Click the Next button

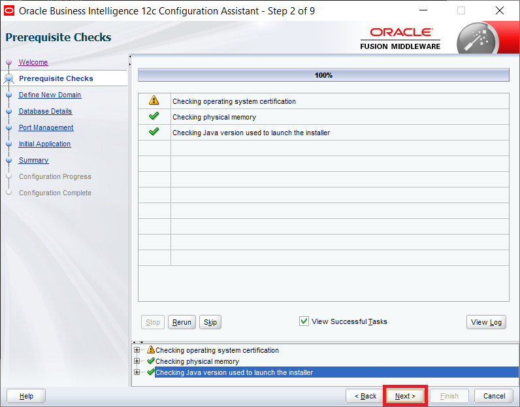(405, 396)
